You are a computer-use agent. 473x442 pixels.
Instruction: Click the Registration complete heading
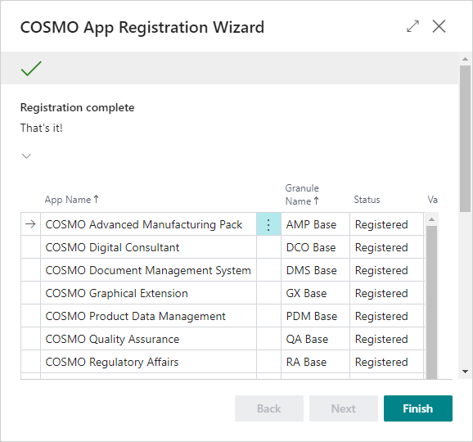point(77,107)
